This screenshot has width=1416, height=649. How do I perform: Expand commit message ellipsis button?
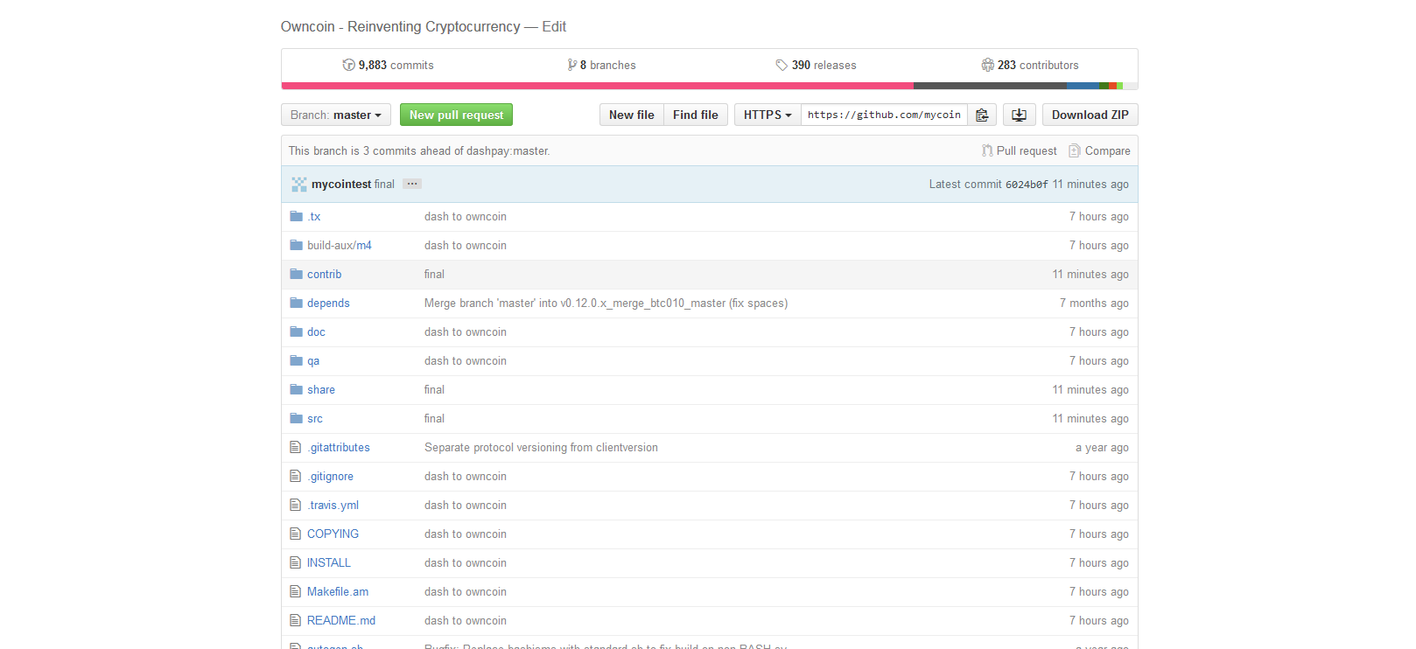click(412, 184)
